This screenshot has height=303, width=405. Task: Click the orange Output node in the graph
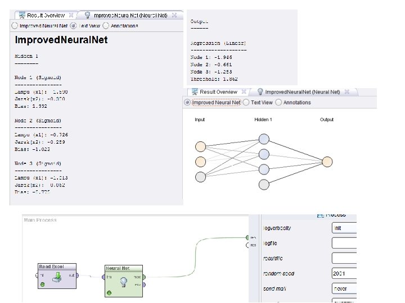(327, 162)
